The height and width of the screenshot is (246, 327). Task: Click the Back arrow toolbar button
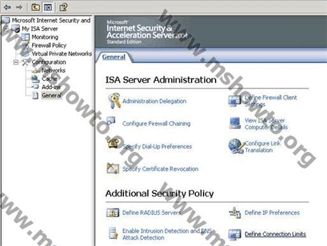click(8, 8)
